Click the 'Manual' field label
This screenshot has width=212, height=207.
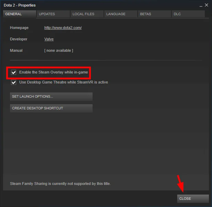click(x=16, y=51)
